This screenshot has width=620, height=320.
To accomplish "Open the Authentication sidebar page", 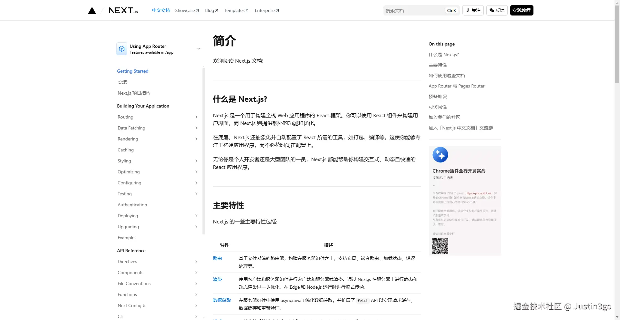I will coord(132,205).
